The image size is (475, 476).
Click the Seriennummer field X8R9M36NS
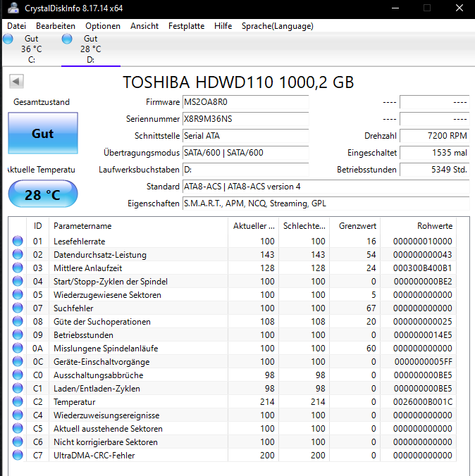pyautogui.click(x=245, y=119)
